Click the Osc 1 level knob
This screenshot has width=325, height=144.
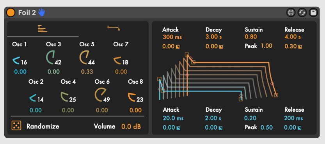[16, 61]
